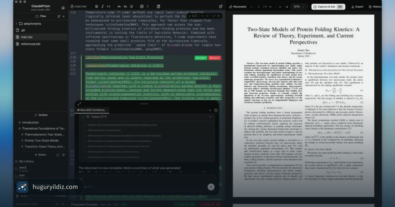
Task: Zoom out the PDF preview
Action: pyautogui.click(x=280, y=7)
